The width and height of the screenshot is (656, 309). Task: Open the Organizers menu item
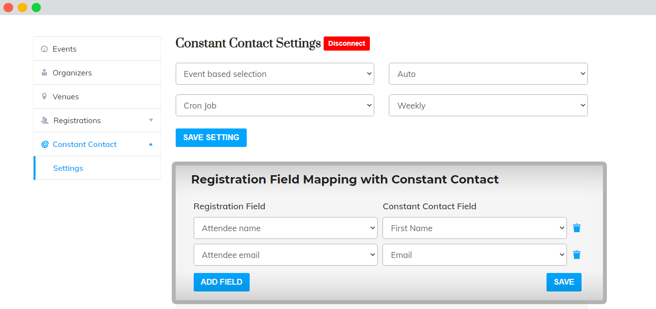click(97, 73)
